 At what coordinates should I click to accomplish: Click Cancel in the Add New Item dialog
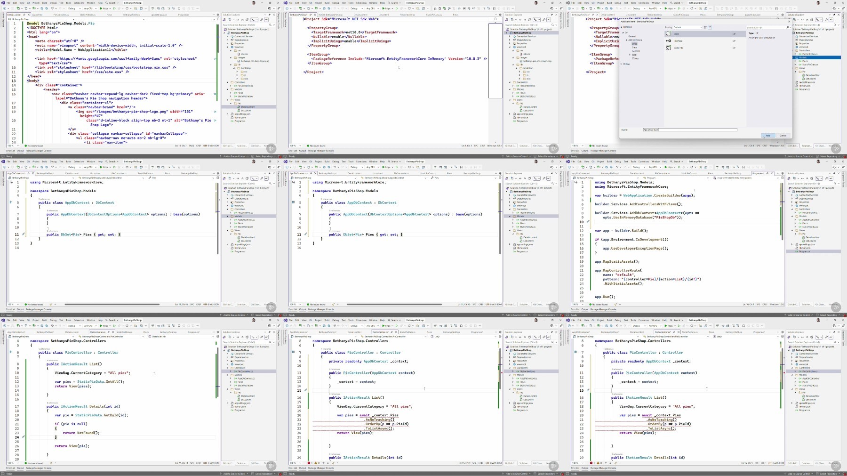783,136
